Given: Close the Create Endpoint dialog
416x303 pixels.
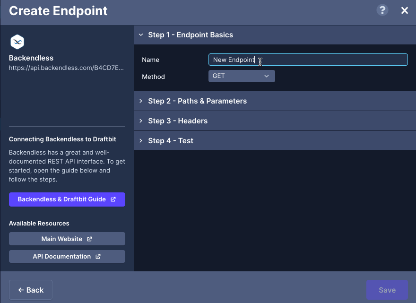Looking at the screenshot, I should (404, 10).
